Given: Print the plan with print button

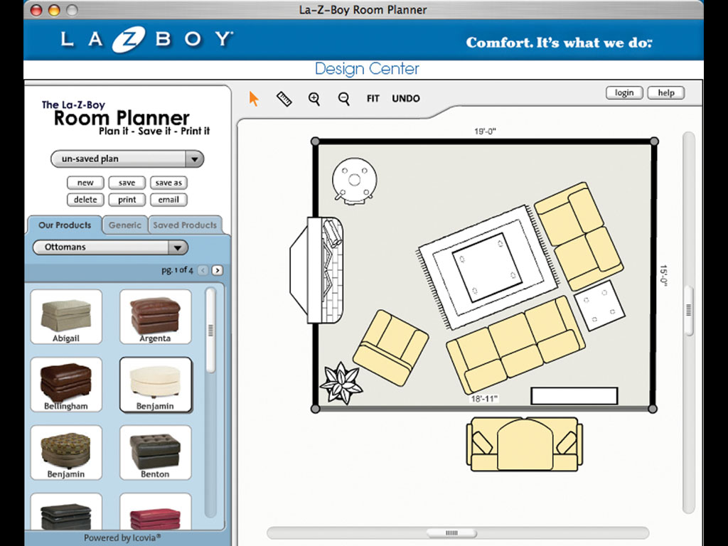Looking at the screenshot, I should (x=127, y=200).
